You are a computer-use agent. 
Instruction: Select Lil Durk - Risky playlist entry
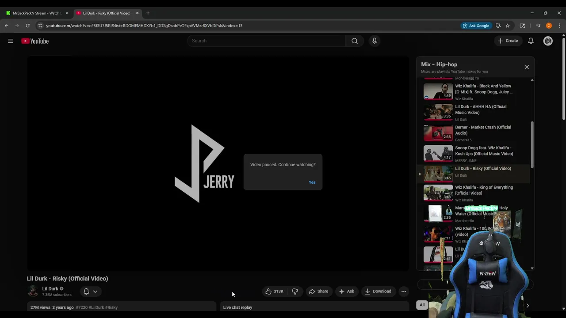pyautogui.click(x=473, y=174)
